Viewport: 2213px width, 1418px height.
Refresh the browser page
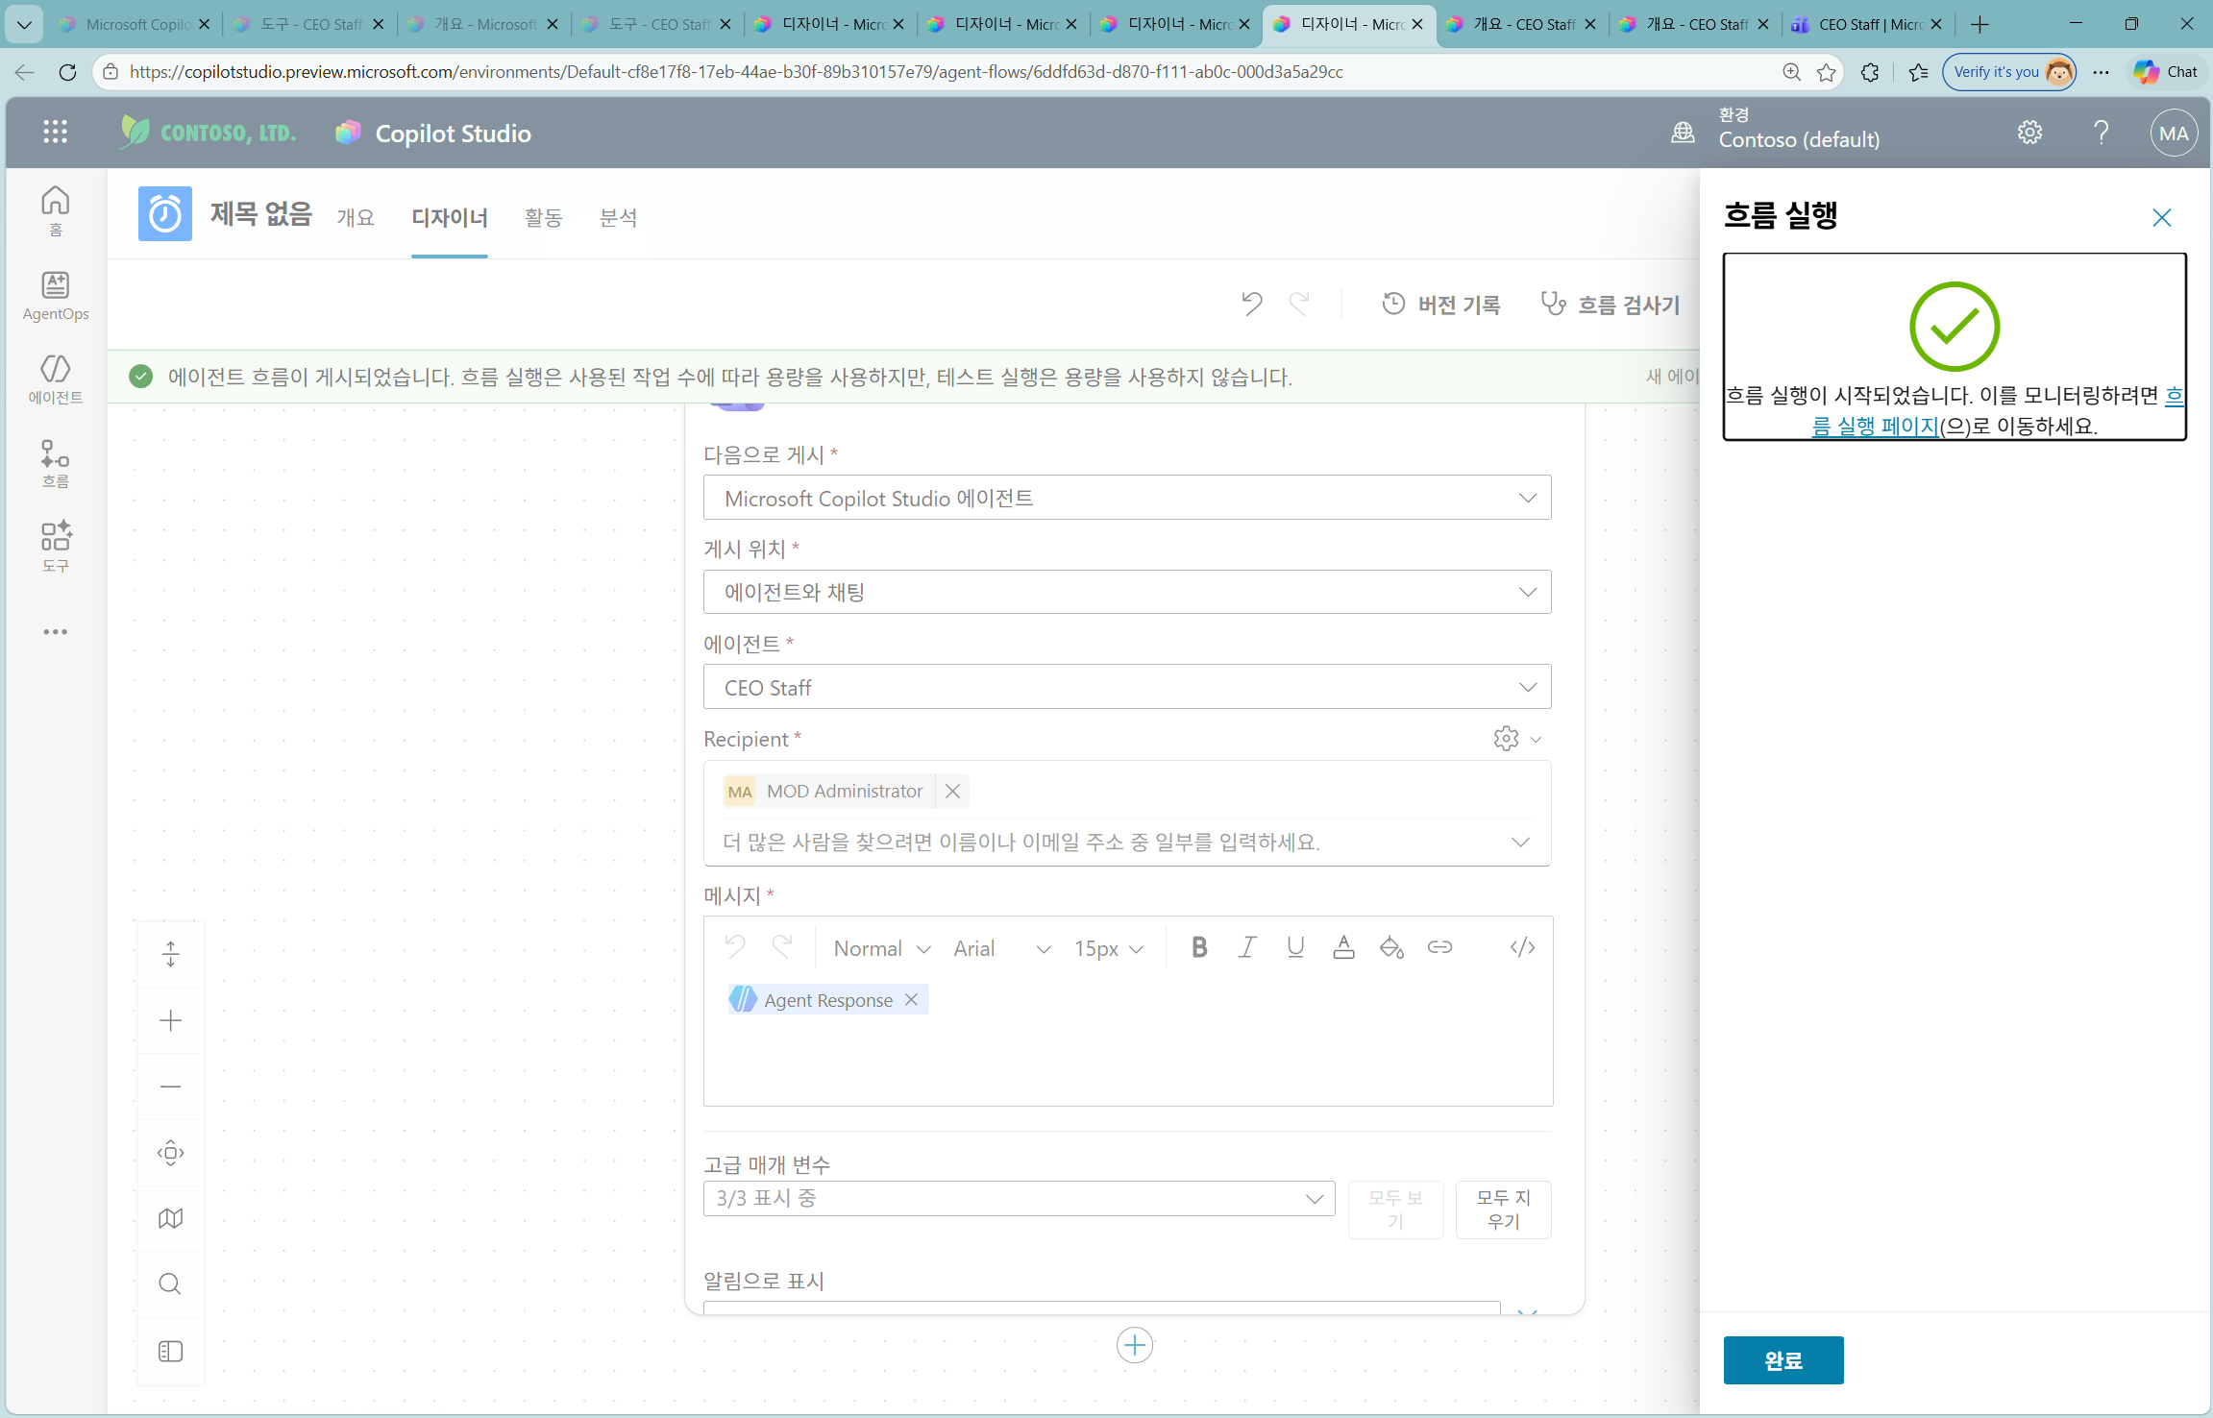click(67, 72)
